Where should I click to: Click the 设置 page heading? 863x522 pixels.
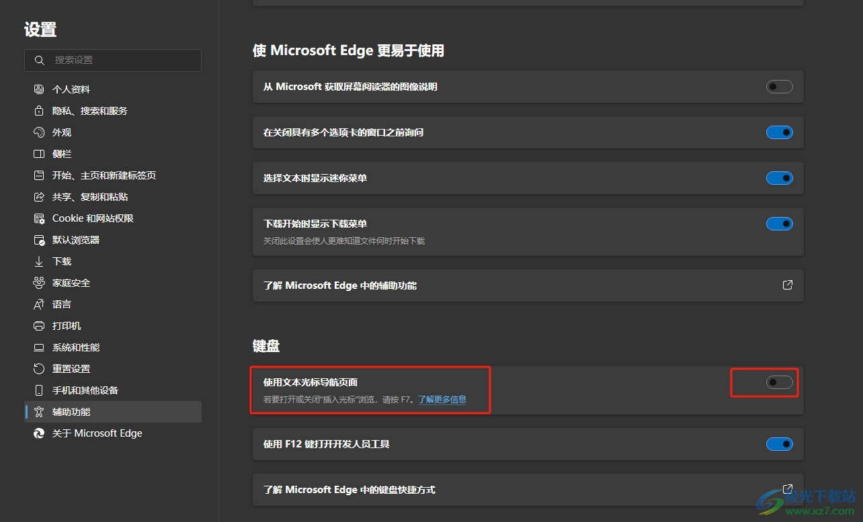click(x=40, y=30)
